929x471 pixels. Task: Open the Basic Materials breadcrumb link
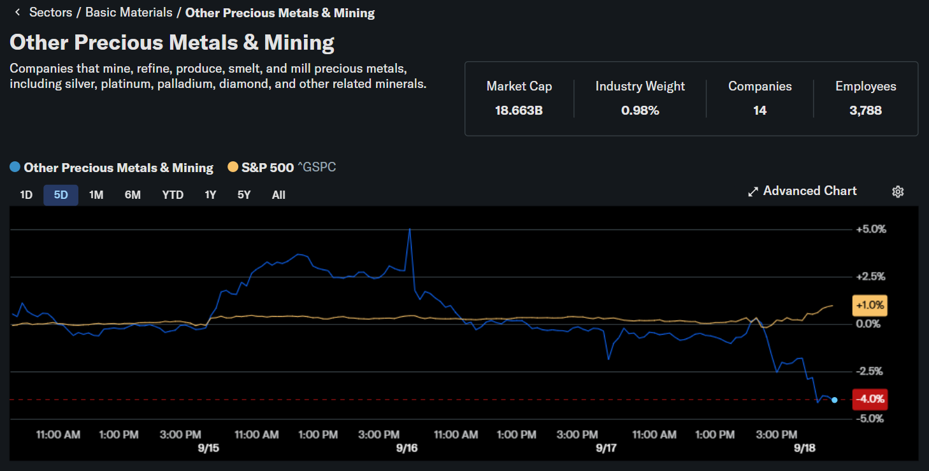(x=129, y=12)
